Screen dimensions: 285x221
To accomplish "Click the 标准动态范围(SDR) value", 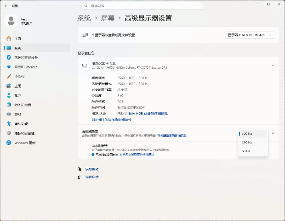I will point(131,107).
